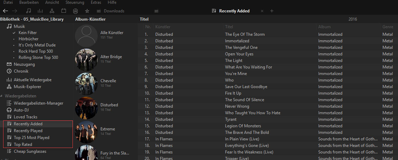Open the Datei menu
The width and height of the screenshot is (398, 160).
point(9,2)
